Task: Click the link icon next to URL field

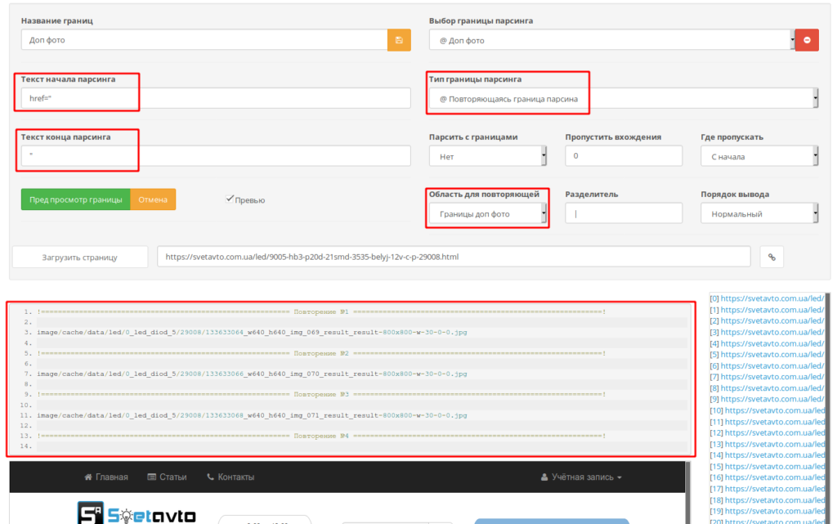Action: pyautogui.click(x=772, y=258)
